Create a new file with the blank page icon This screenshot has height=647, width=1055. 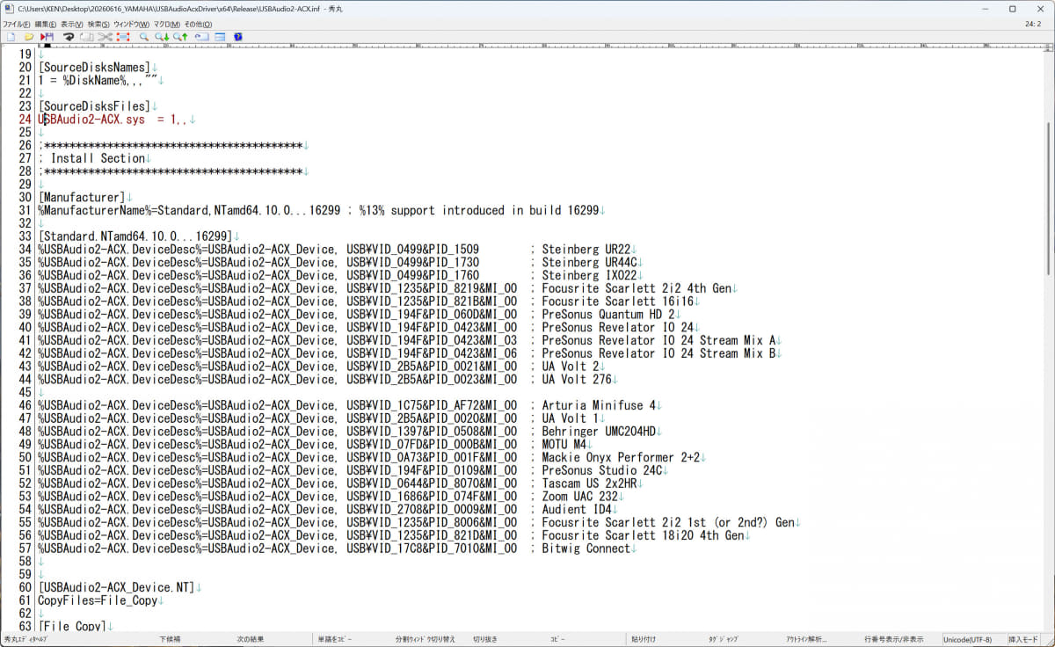tap(11, 37)
